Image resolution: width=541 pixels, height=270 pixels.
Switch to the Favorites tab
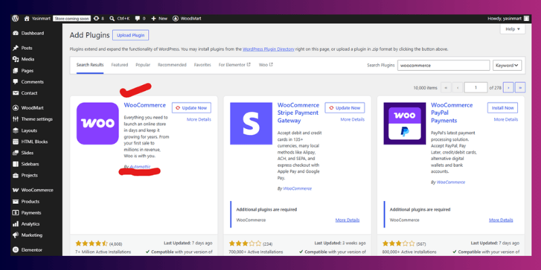[x=202, y=65]
